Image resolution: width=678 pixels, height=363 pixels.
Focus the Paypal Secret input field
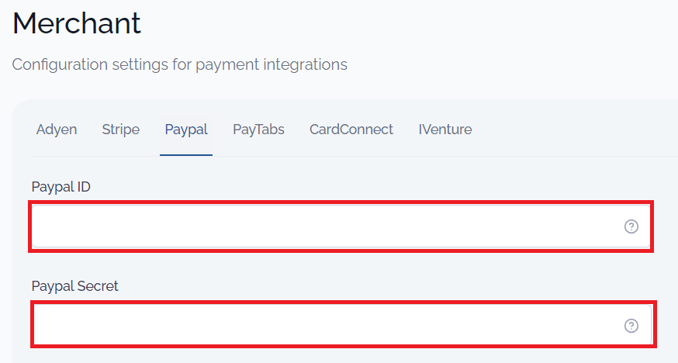(x=342, y=325)
